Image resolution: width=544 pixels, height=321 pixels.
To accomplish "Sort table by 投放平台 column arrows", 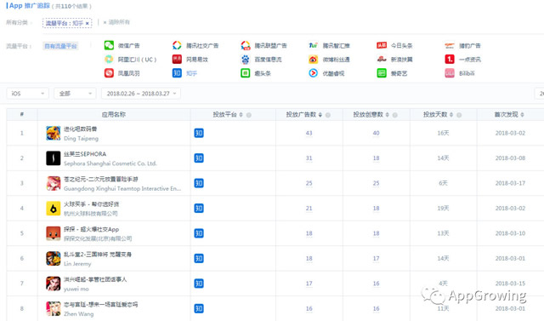I will 241,115.
